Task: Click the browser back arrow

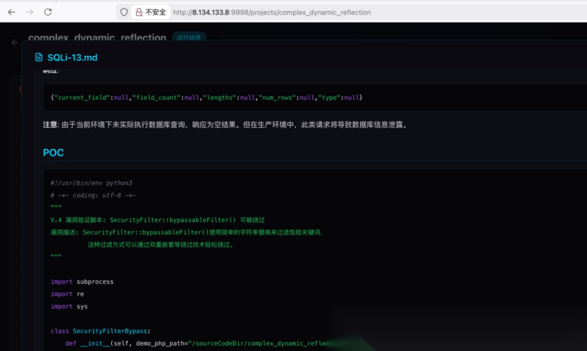Action: [11, 12]
